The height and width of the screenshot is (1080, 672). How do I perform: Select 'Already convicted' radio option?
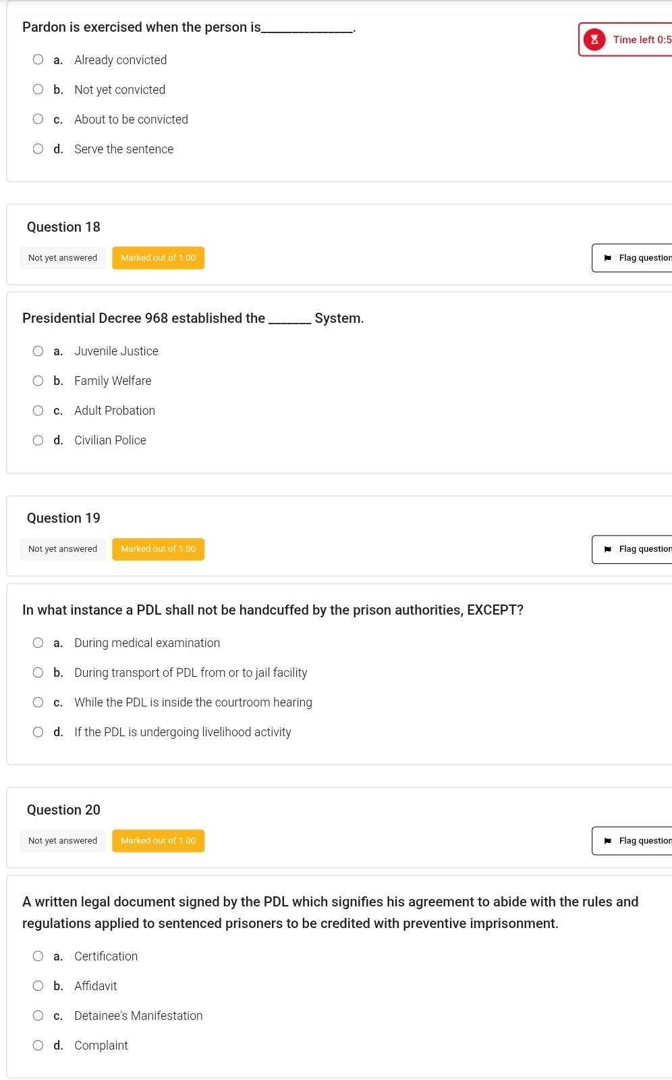click(x=38, y=60)
